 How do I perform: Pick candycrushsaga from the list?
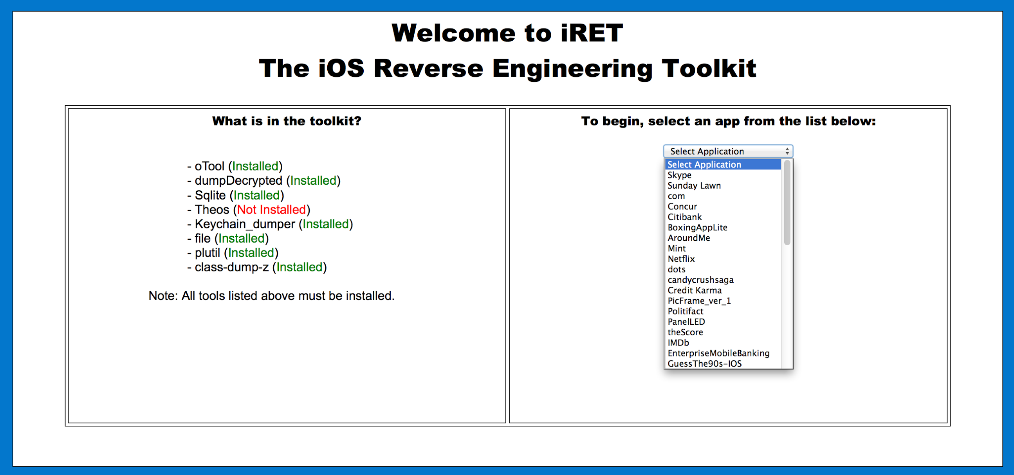tap(700, 280)
